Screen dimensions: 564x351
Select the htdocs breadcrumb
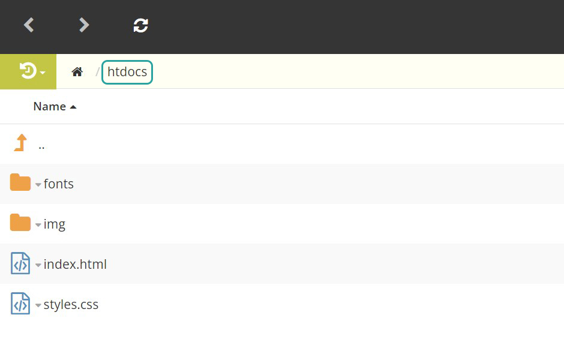pos(127,72)
